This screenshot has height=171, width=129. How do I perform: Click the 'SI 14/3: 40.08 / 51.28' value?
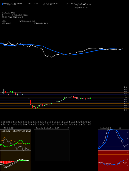(20, 15)
